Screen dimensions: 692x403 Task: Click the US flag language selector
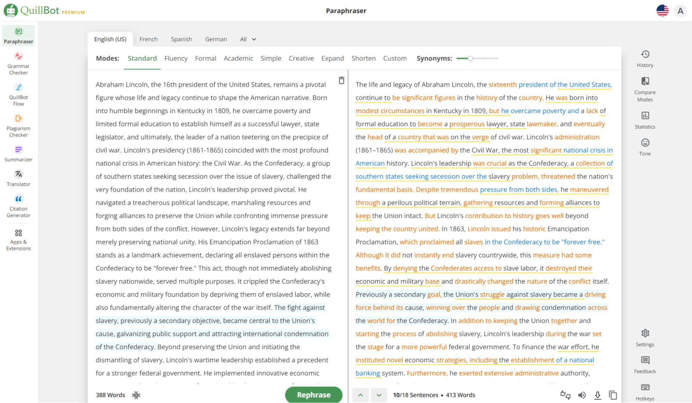[662, 11]
